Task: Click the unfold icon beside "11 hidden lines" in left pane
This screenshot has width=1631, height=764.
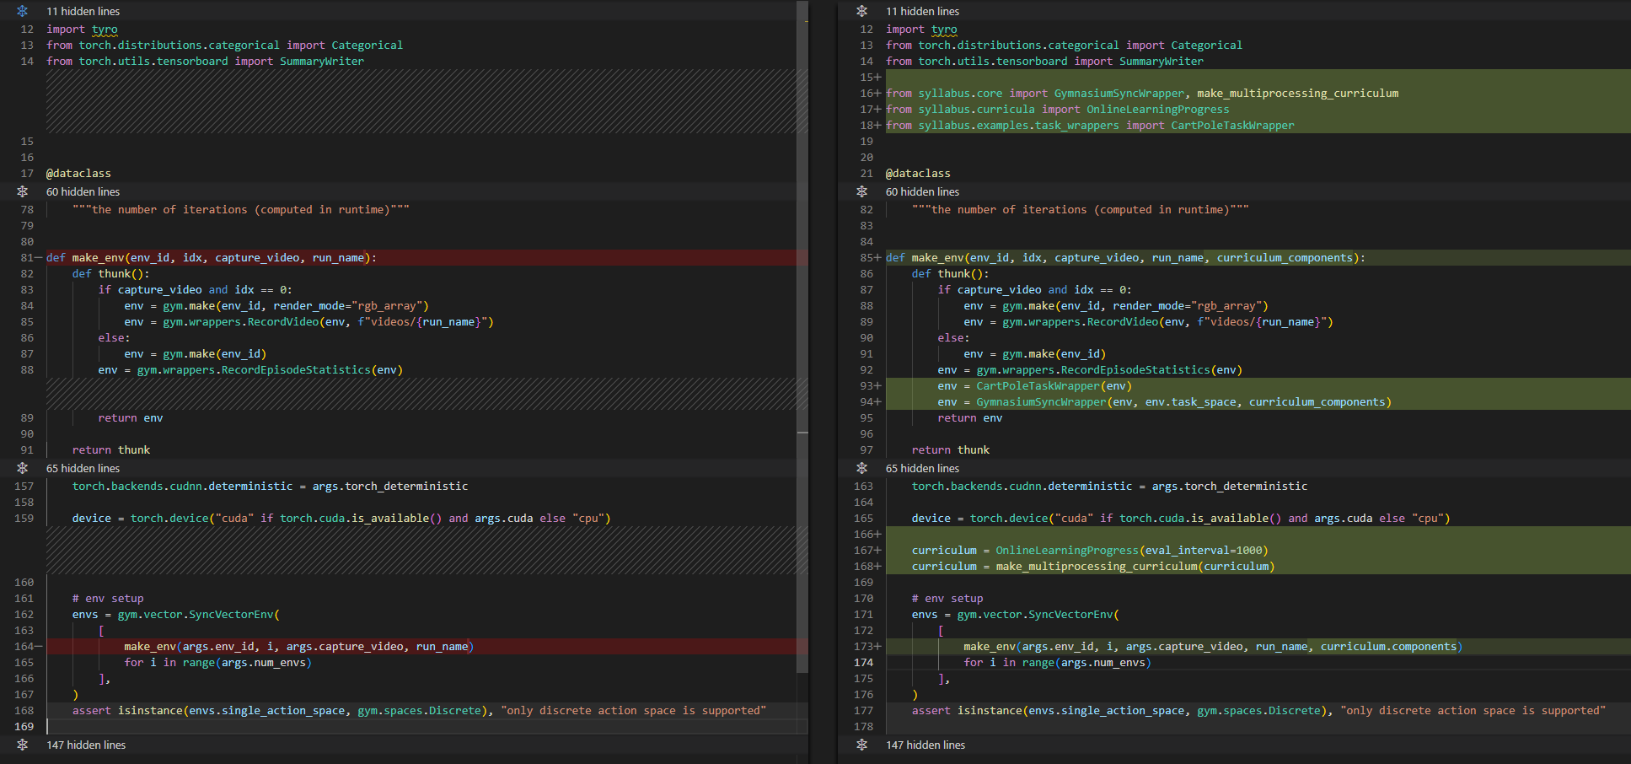Action: pos(23,11)
